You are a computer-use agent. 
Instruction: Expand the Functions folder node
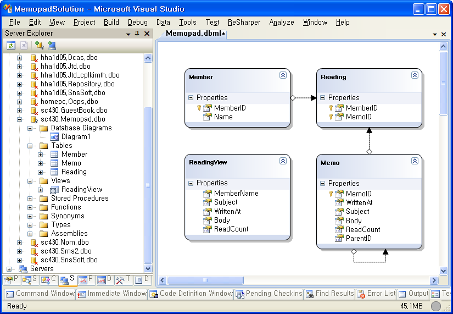(x=30, y=207)
